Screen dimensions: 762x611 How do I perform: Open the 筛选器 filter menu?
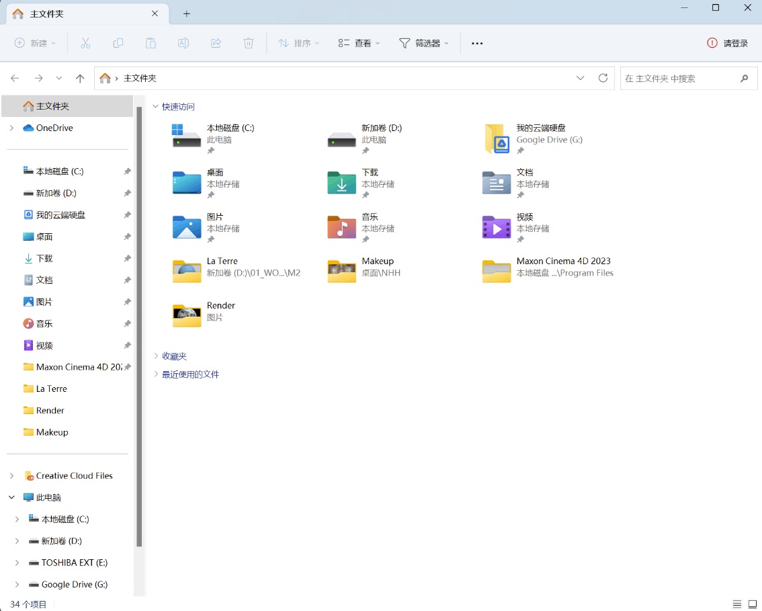pyautogui.click(x=424, y=43)
